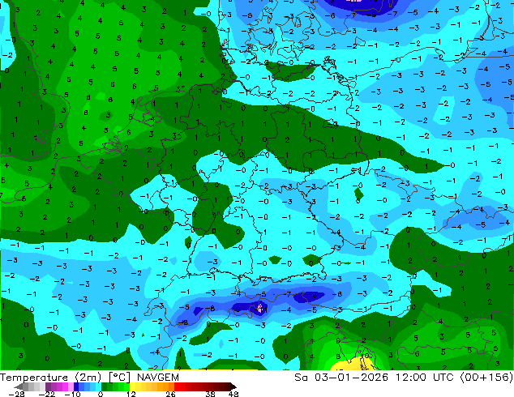Click the "-22" legend value
The height and width of the screenshot is (397, 514).
click(46, 394)
